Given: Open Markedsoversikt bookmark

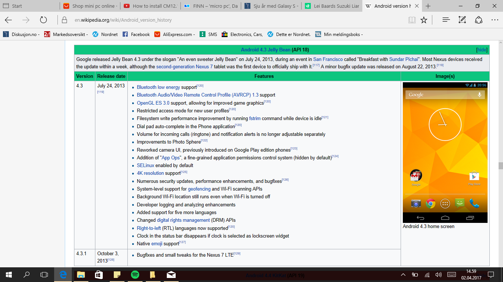Looking at the screenshot, I should (66, 34).
